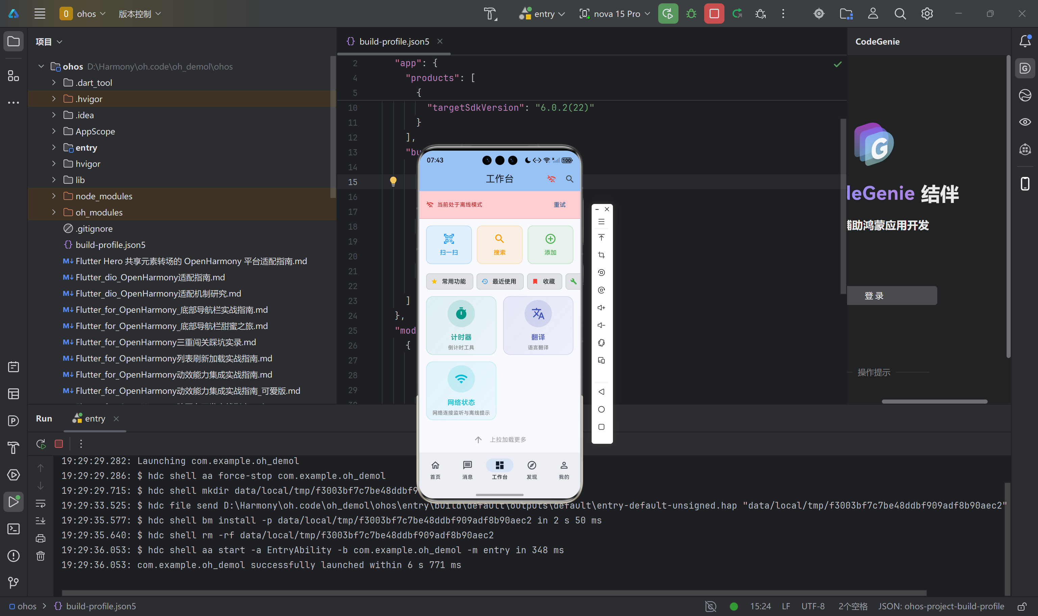Screen dimensions: 1038x616
Task: Click the Run console horizontal scrollbar
Action: pos(494,593)
